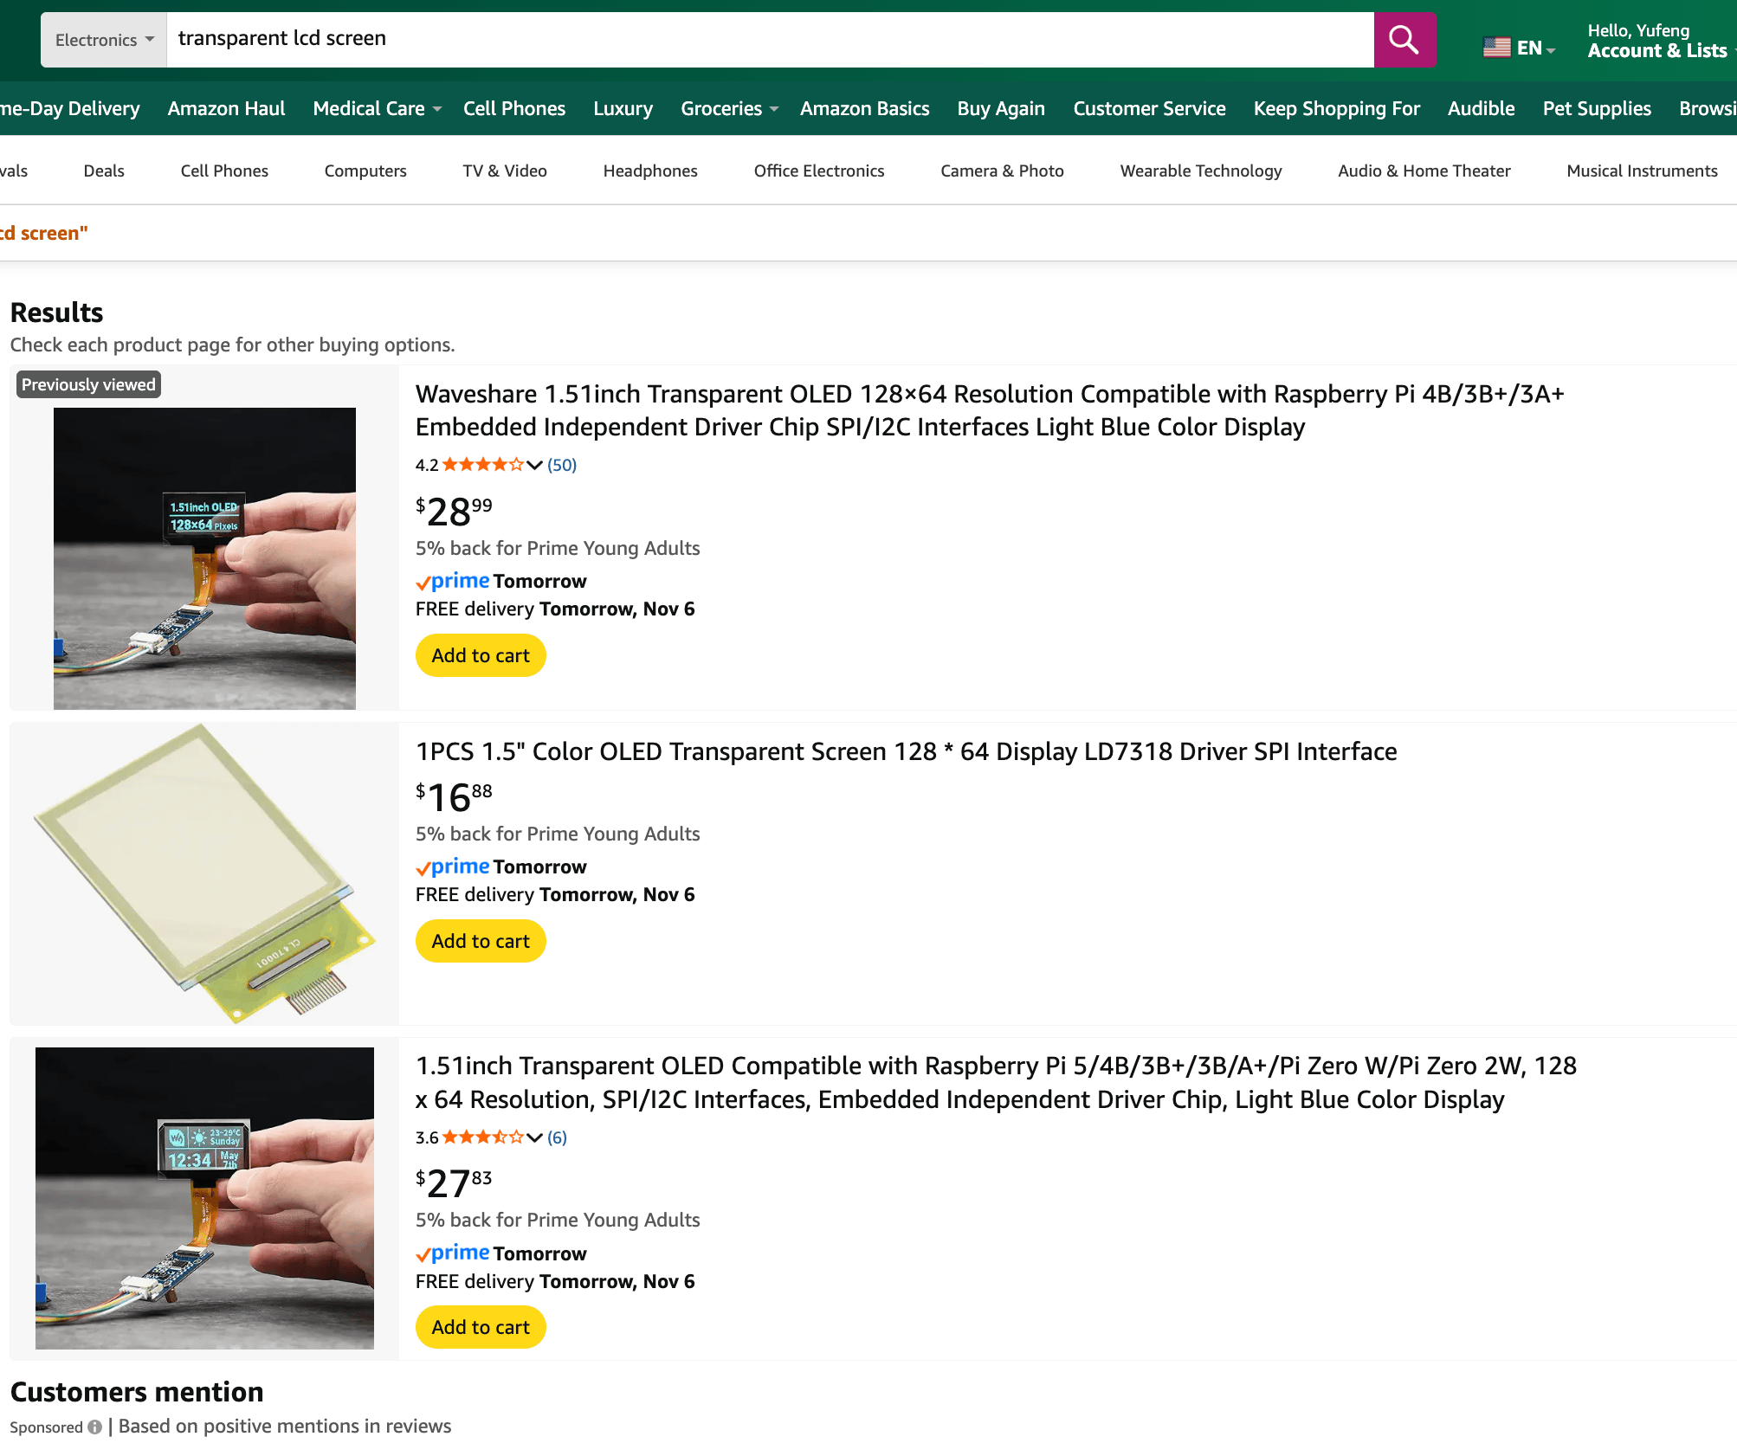1737x1456 pixels.
Task: Click the info icon next to Sponsored
Action: pyautogui.click(x=95, y=1427)
